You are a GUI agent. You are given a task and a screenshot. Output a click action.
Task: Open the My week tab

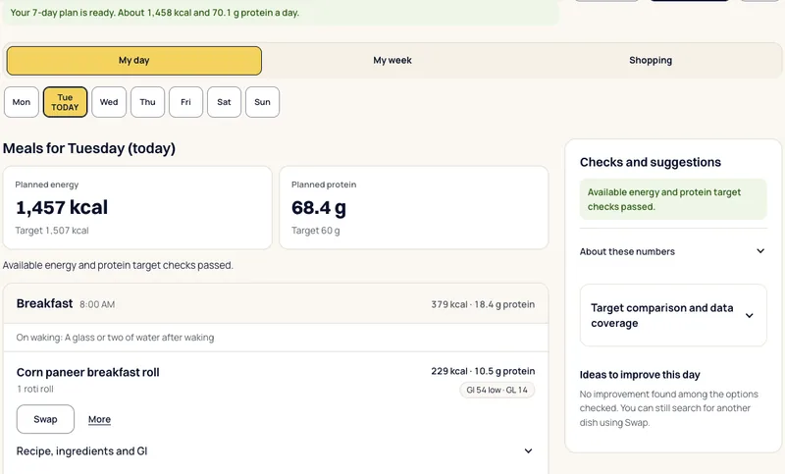392,61
